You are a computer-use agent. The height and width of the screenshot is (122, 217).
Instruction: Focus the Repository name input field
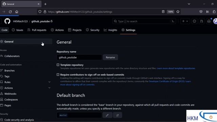pos(79,57)
